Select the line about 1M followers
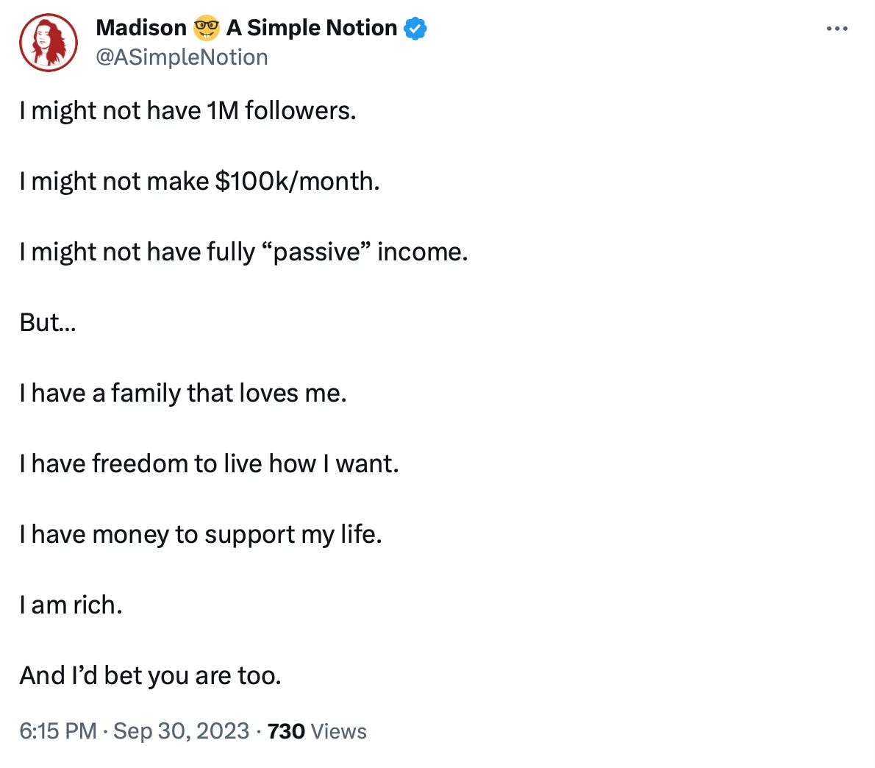 tap(188, 110)
